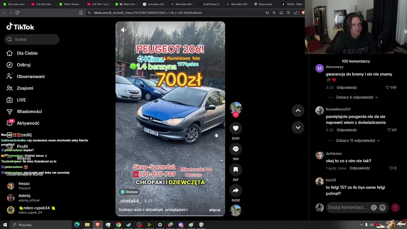Open the LIVE section

coord(17,100)
